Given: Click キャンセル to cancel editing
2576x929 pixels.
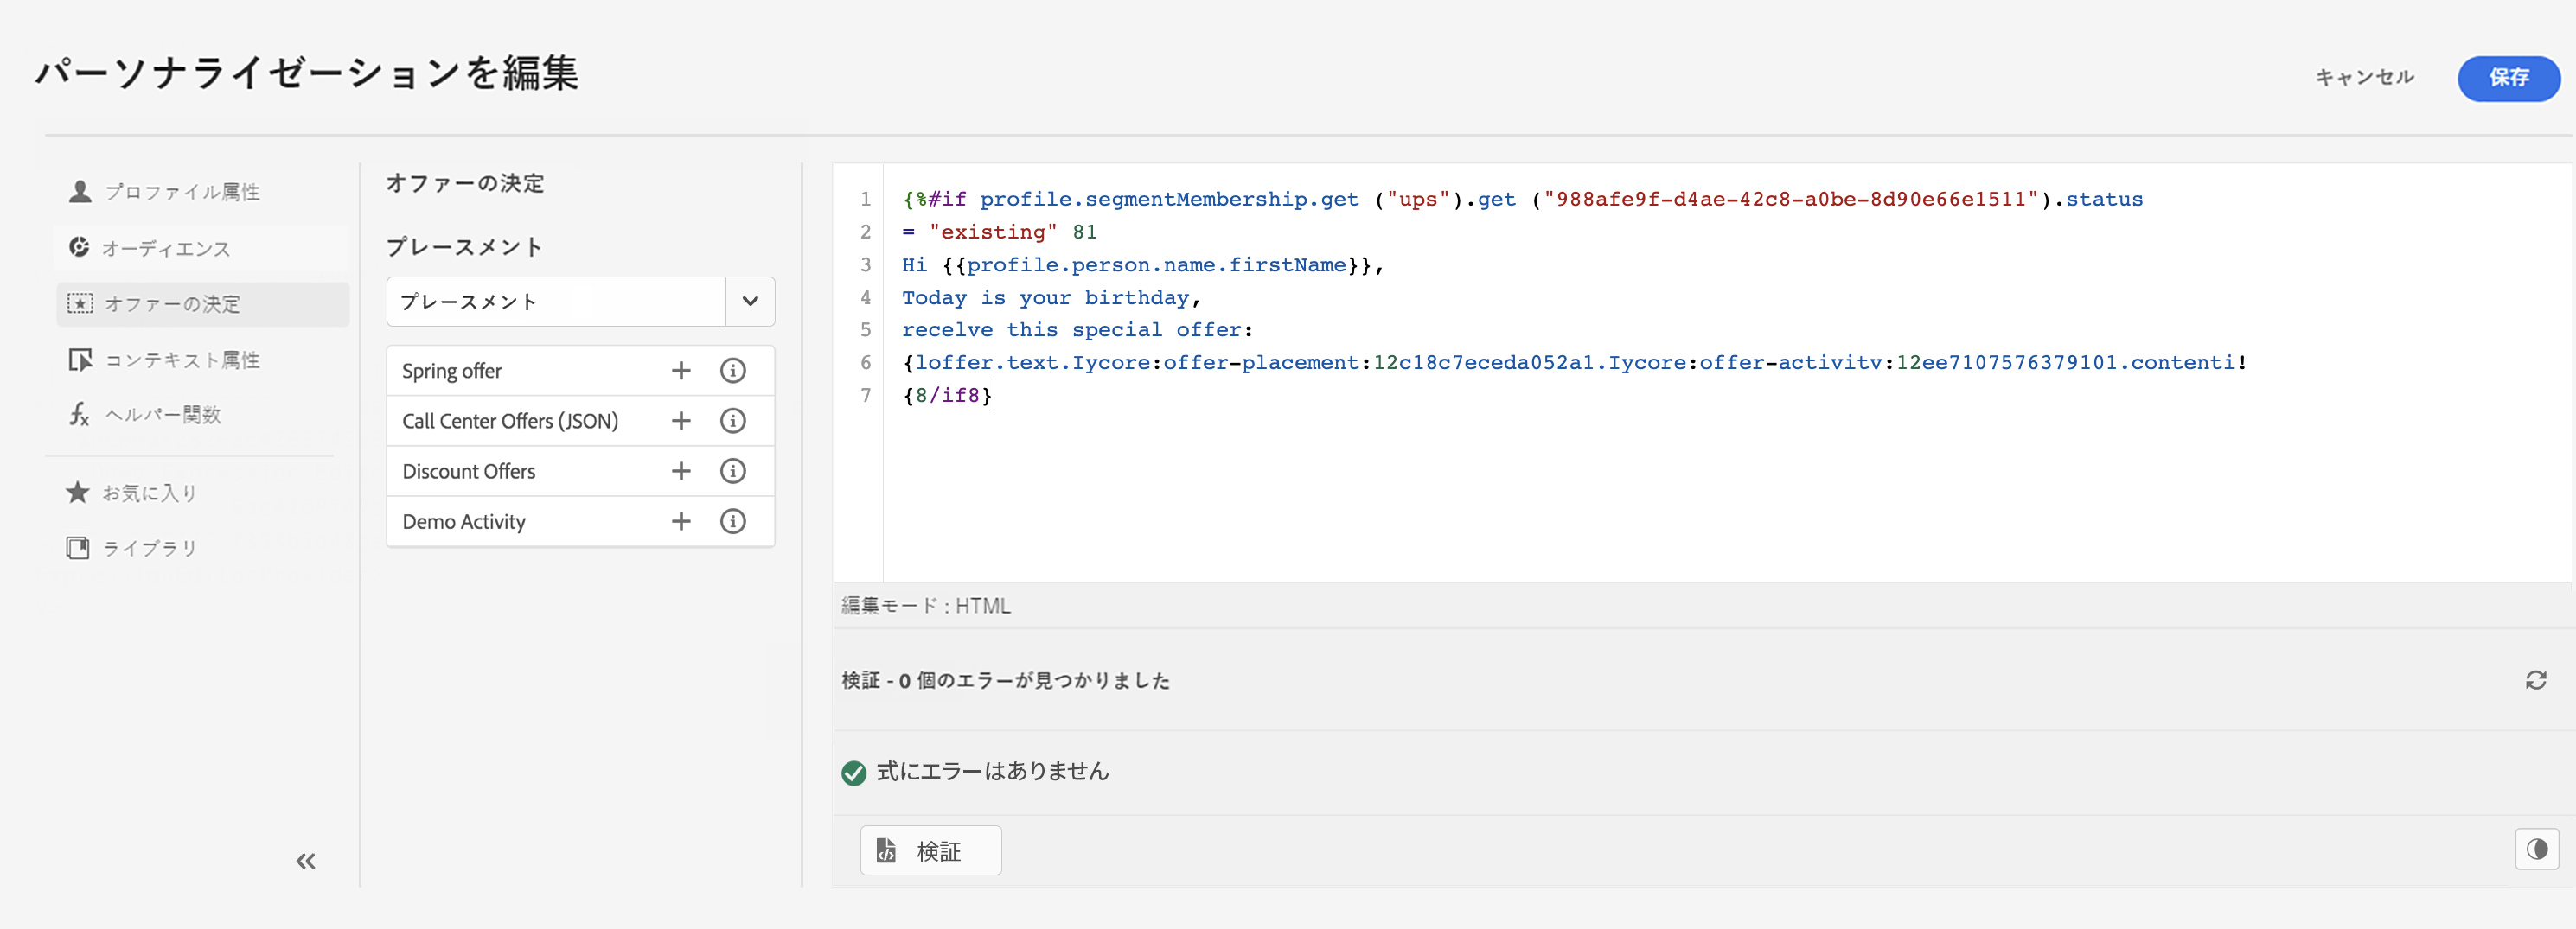Looking at the screenshot, I should (2364, 78).
